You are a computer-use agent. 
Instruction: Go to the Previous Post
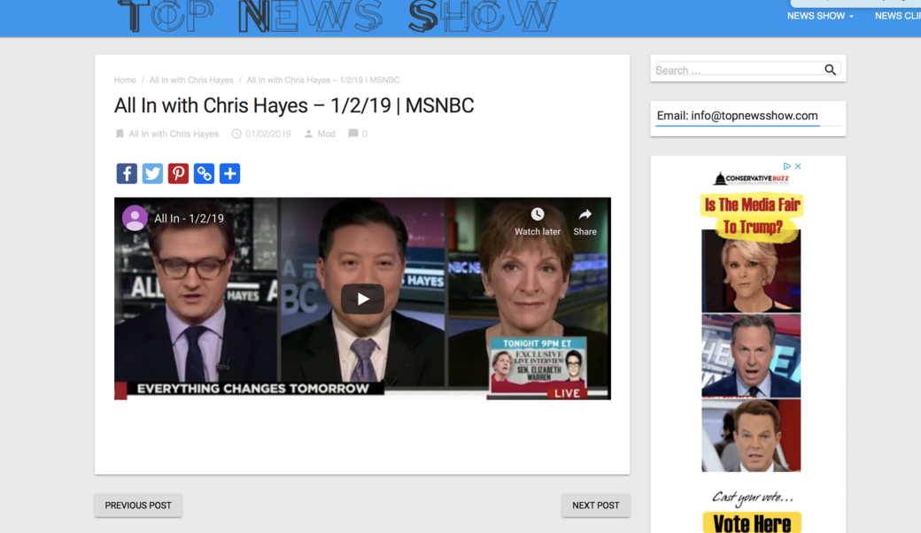pyautogui.click(x=137, y=505)
